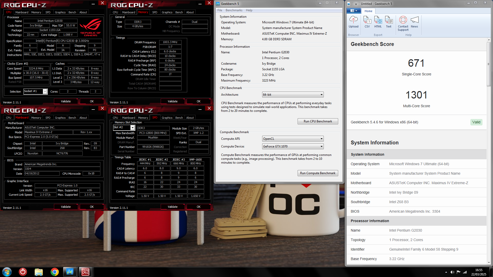This screenshot has width=493, height=277.
Task: Click Show Desktop strip at taskbar end
Action: 491,272
